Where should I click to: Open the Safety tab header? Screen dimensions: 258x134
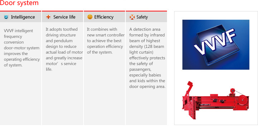pos(146,17)
